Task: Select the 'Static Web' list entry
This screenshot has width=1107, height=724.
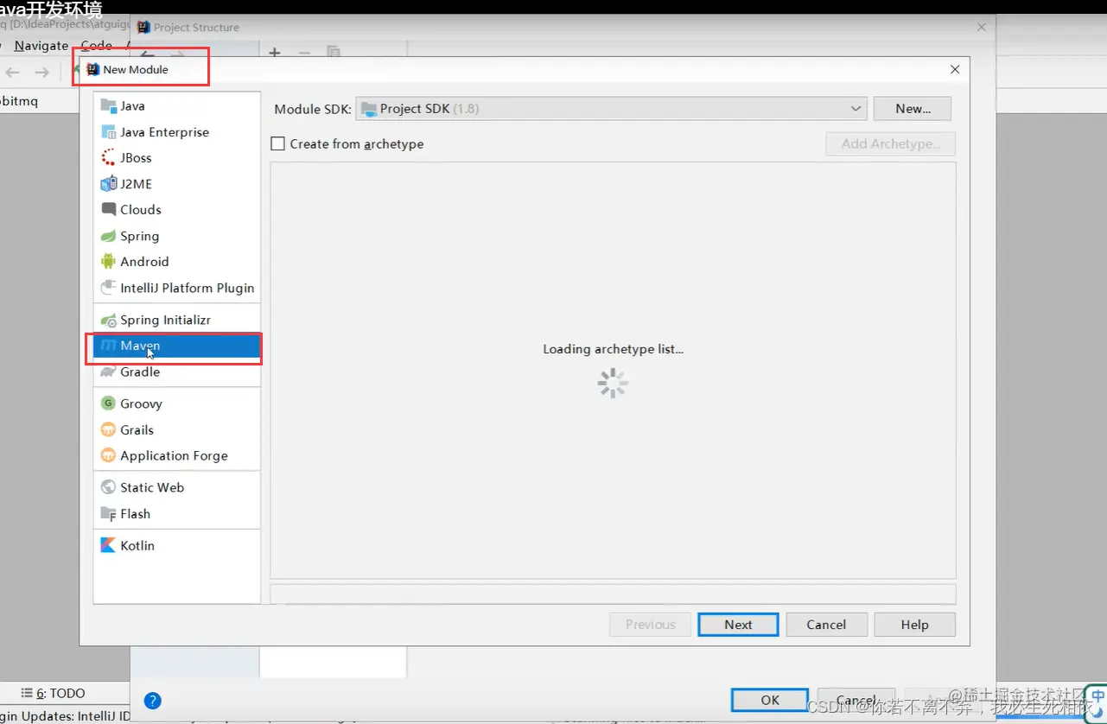Action: tap(176, 487)
